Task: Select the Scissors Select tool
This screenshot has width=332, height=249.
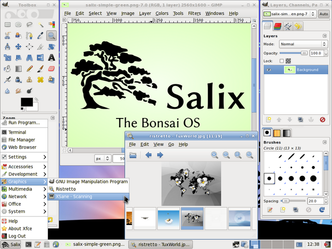Action: (x=8, y=36)
